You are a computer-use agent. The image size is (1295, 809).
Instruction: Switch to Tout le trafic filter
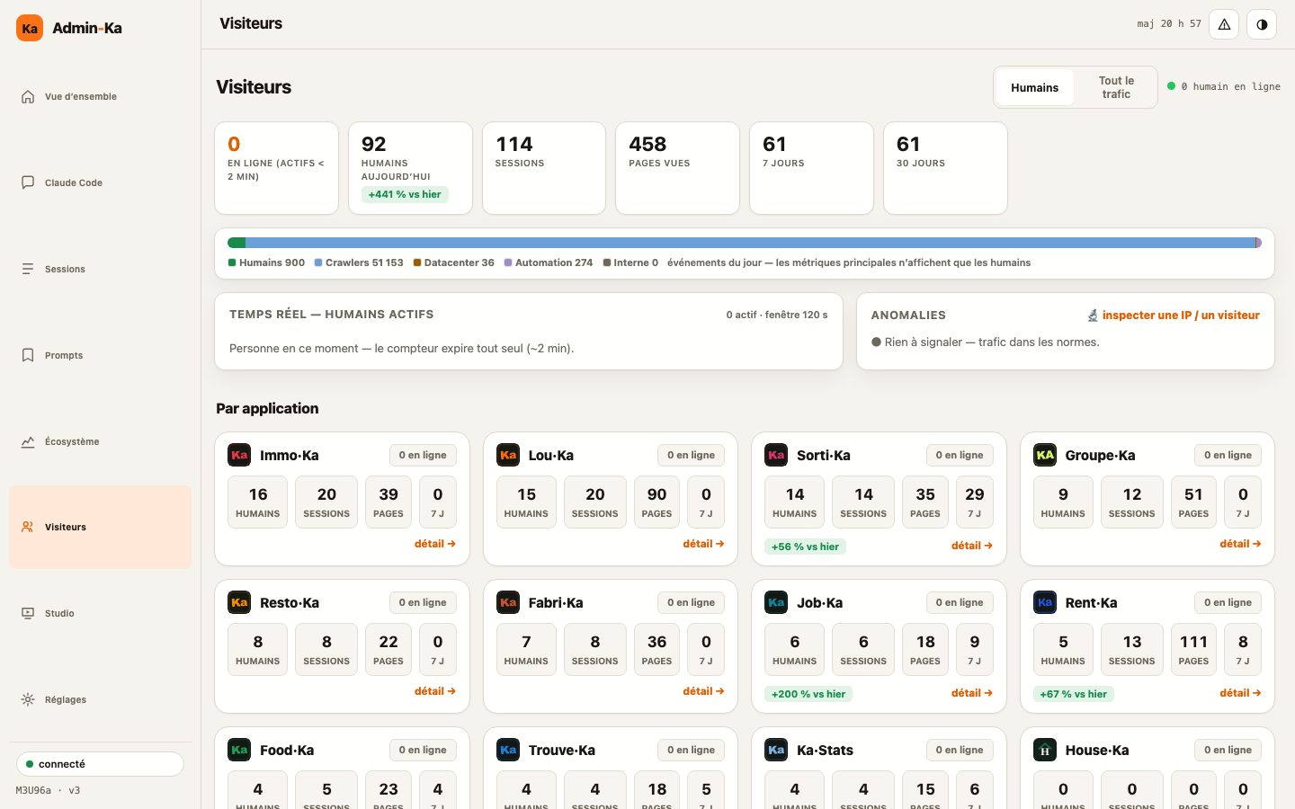(1116, 87)
